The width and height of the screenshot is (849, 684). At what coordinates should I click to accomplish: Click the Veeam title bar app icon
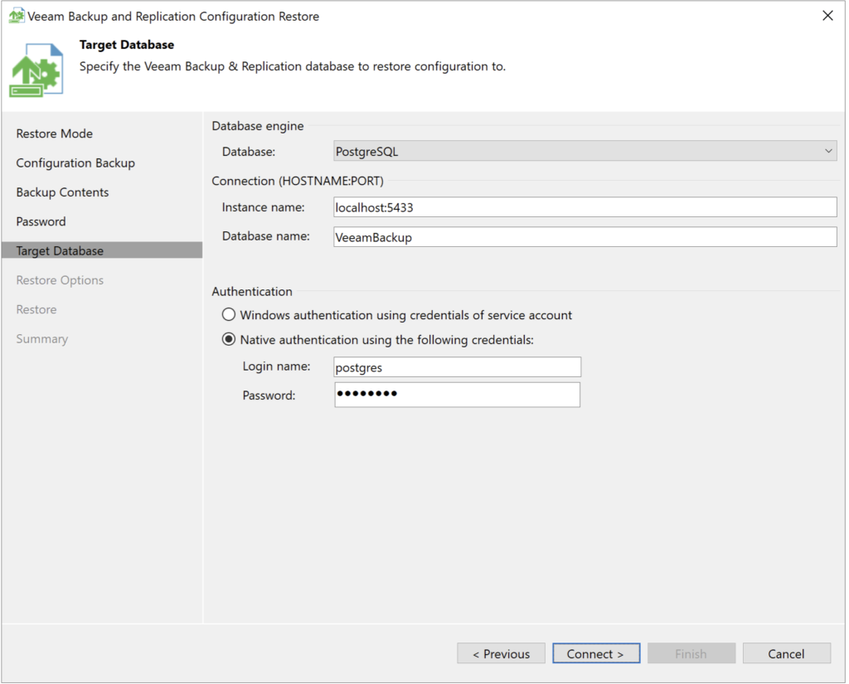[x=17, y=16]
